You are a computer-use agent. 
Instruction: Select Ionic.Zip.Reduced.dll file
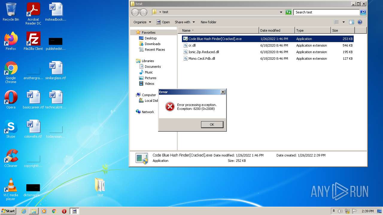[268, 52]
